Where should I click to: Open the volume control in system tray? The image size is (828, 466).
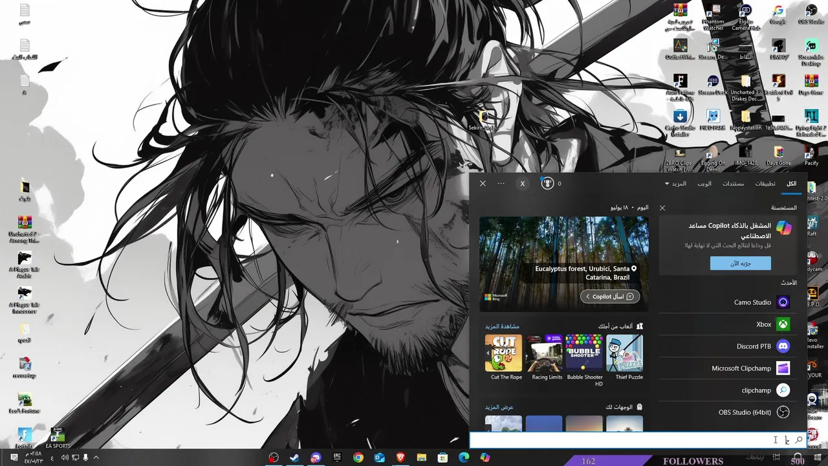coord(65,458)
